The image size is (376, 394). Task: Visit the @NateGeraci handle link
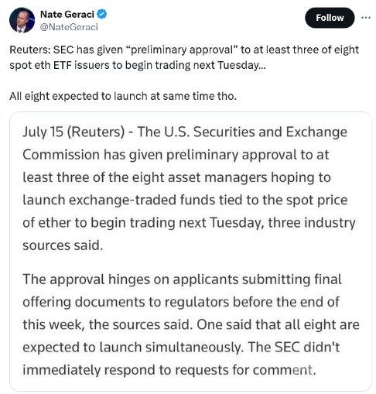pyautogui.click(x=69, y=27)
